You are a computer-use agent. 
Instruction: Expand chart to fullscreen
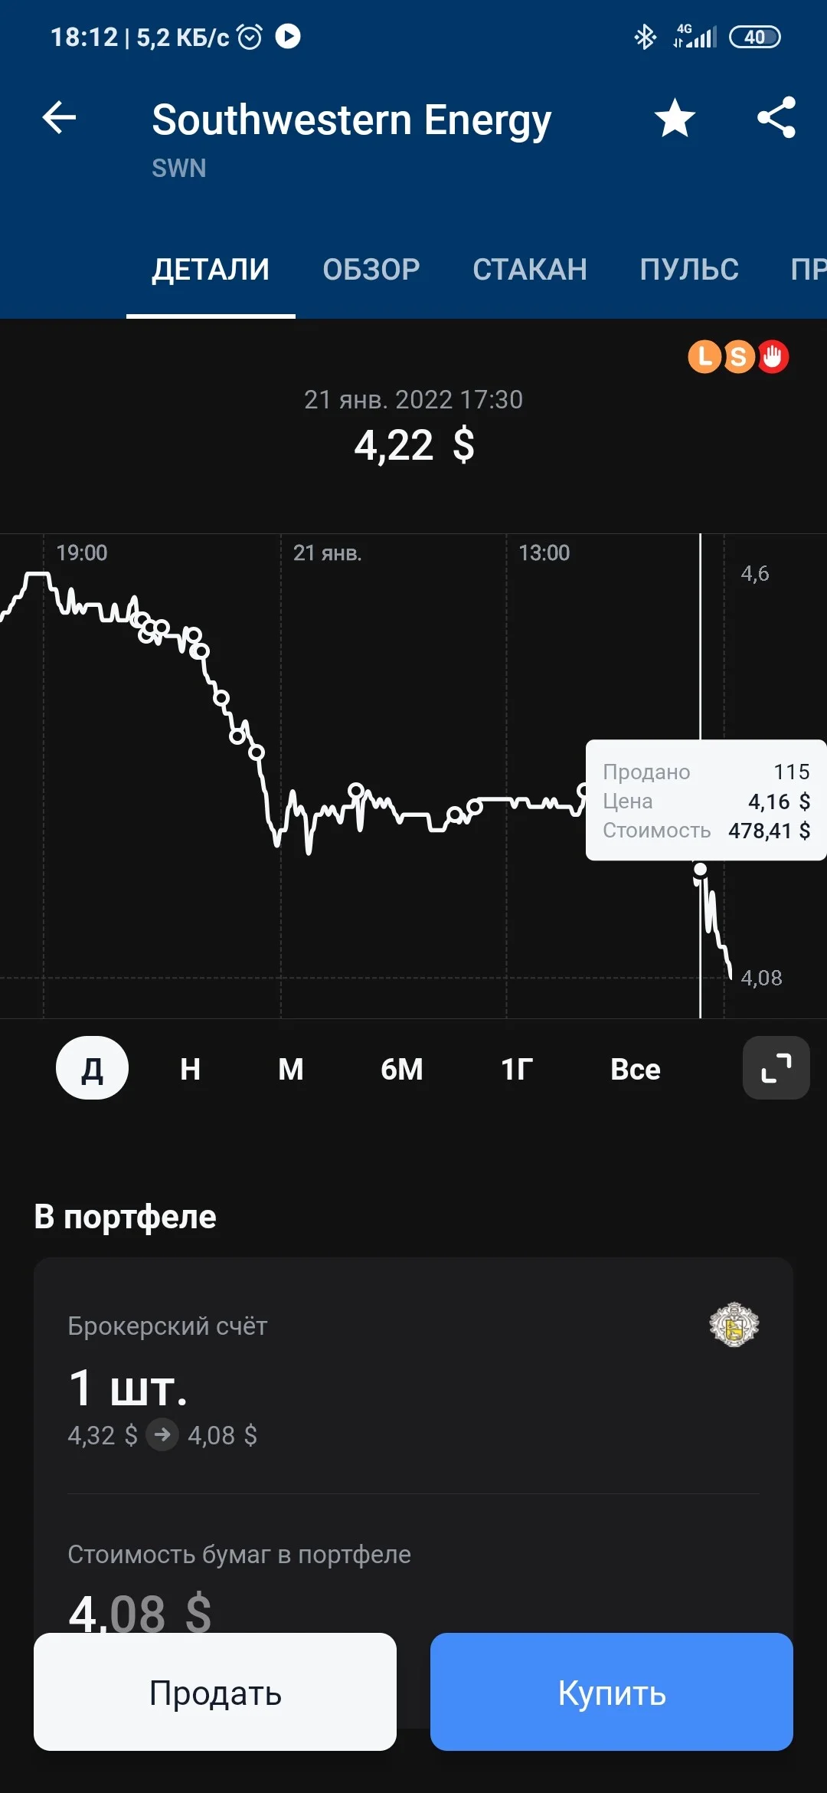point(776,1068)
